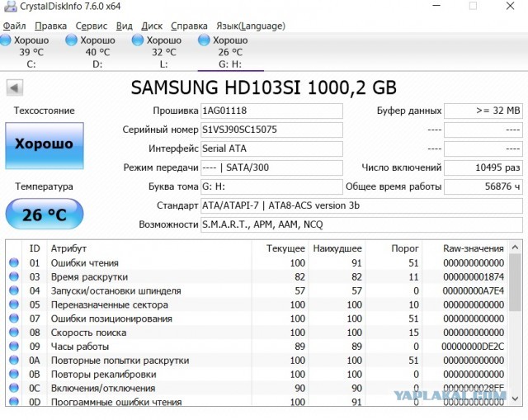Click the Буфер данных value >= 32 MB
This screenshot has height=420, width=528.
[x=483, y=111]
